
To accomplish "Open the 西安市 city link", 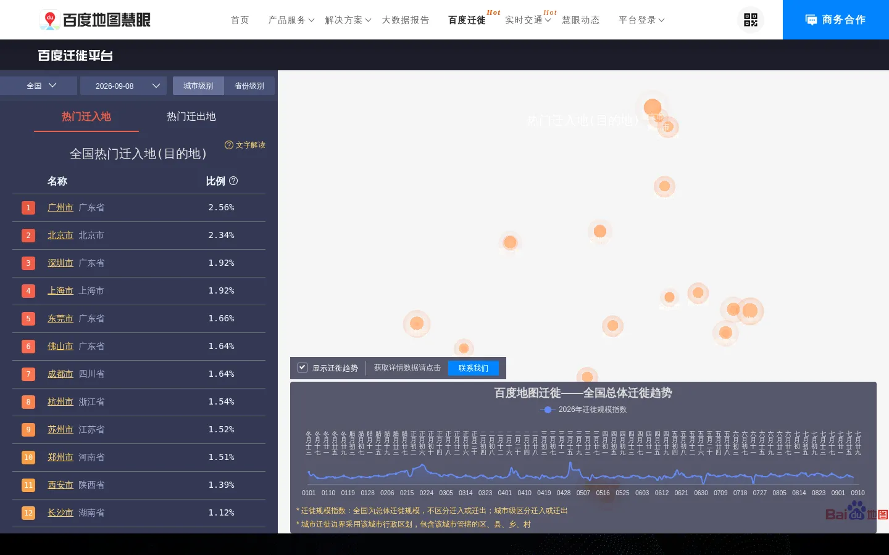I will coord(61,485).
